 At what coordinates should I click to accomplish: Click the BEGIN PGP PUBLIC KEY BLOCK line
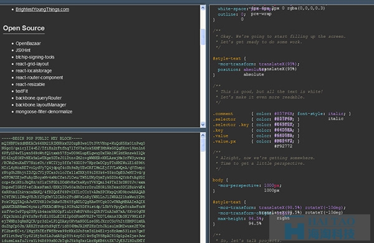42,138
